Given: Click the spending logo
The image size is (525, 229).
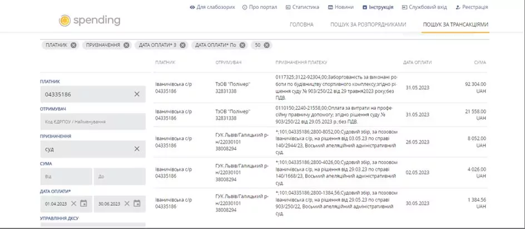Looking at the screenshot, I should (x=90, y=21).
